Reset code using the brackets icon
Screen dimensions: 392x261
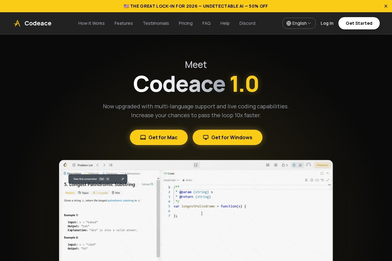317,180
